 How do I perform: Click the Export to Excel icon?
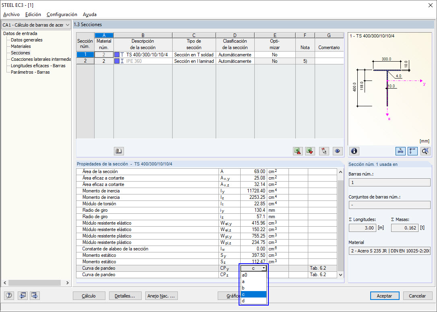(298, 151)
